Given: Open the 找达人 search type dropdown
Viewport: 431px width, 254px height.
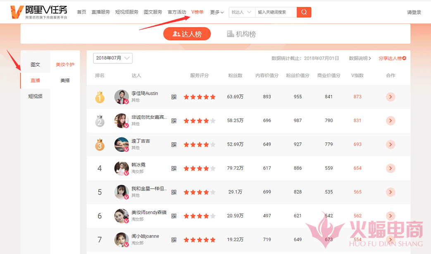Looking at the screenshot, I should pos(241,12).
